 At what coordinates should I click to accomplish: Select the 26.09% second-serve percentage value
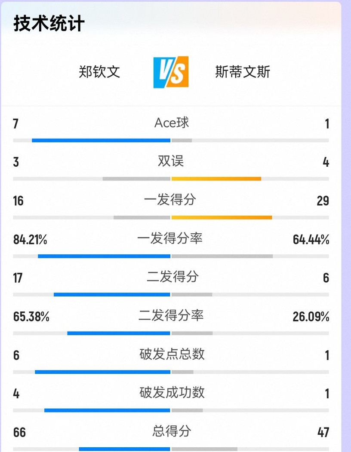click(311, 317)
